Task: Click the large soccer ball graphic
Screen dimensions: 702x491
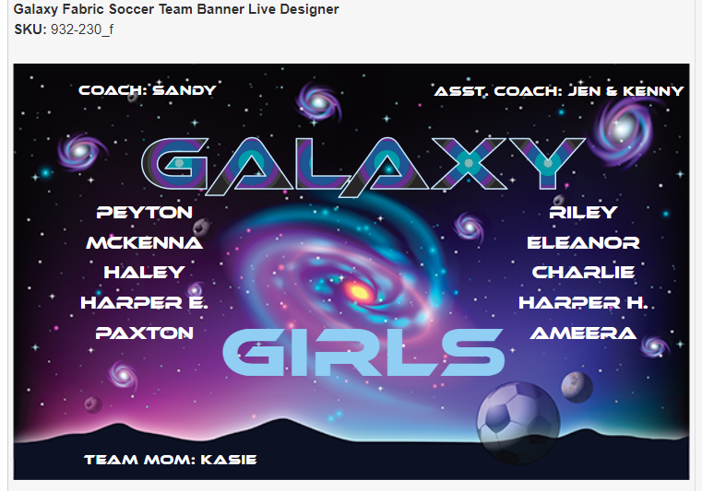Action: 518,424
